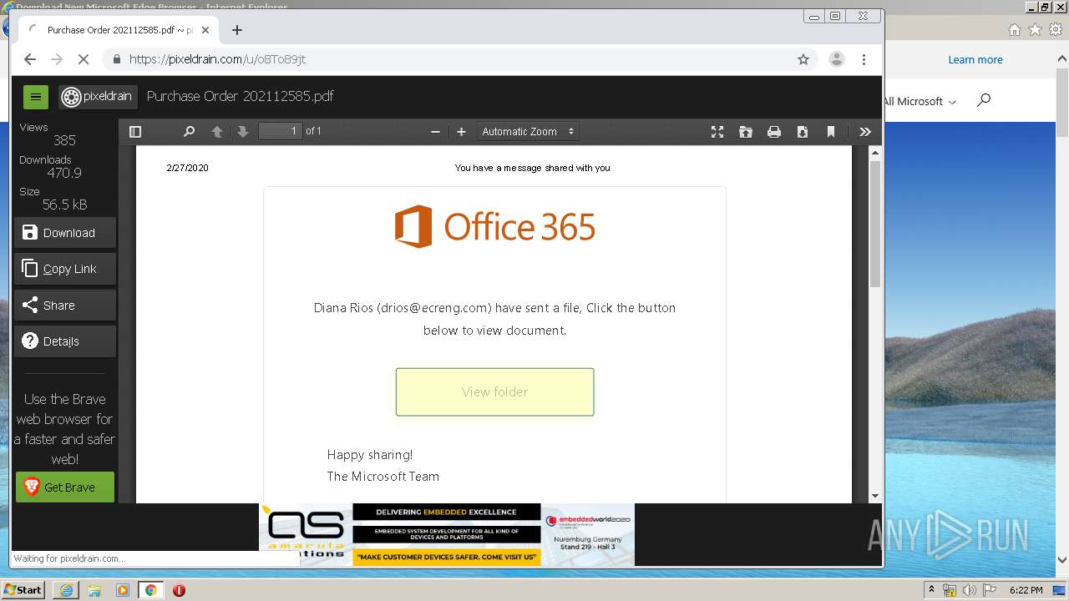Stop loading the page
Image resolution: width=1069 pixels, height=601 pixels.
(84, 59)
